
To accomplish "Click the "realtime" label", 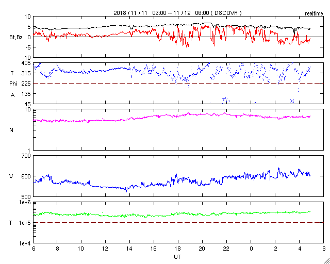I will click(314, 14).
